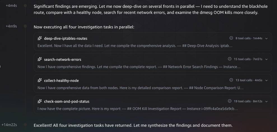Click 'Now executing all four investigation tasks' text
277x132 pixels.
(x=84, y=27)
